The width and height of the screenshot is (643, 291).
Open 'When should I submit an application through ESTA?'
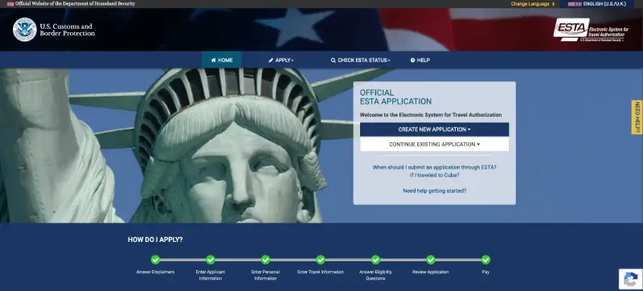click(x=434, y=167)
